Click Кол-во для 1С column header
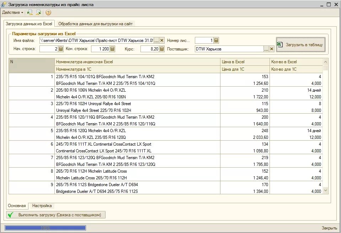Image resolution: width=341 pixels, height=233 pixels. [296, 69]
